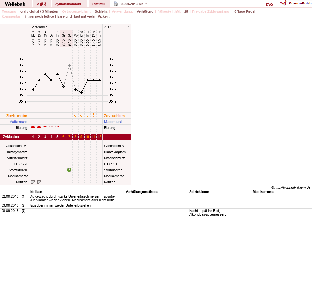Click the date range '02.09.2013 bis ∞'
The height and width of the screenshot is (283, 312).
134,4
